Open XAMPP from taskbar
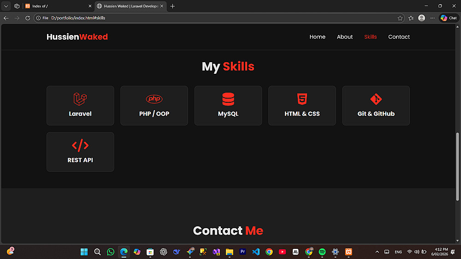Screen dimensions: 461x259 (x=349, y=252)
